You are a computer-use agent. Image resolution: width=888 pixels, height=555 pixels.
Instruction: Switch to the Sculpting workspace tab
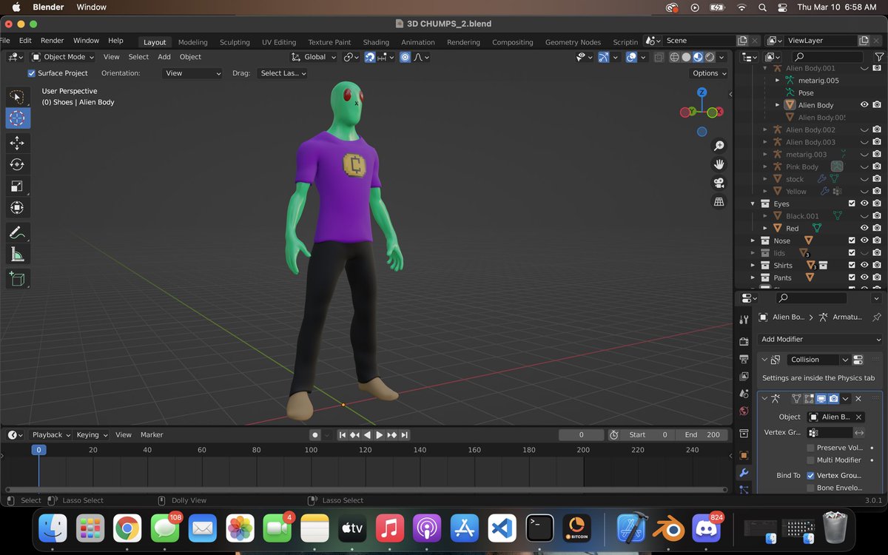coord(235,42)
